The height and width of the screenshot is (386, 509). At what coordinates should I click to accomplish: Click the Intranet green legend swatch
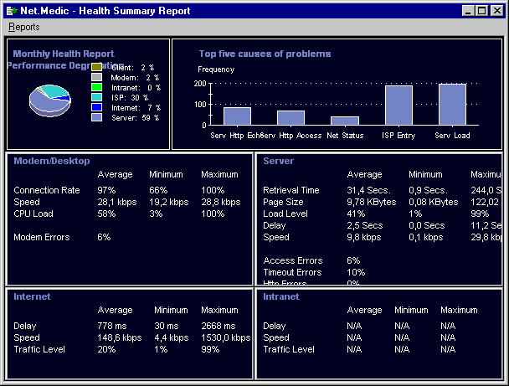point(96,87)
